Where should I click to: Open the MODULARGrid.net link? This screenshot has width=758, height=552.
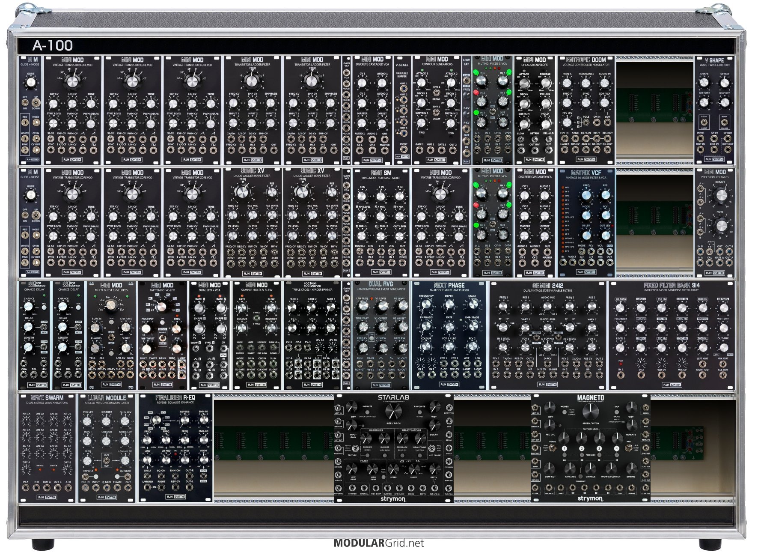[379, 543]
